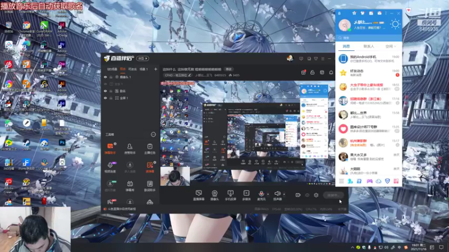Open the QQ cloud icon at bottom
This screenshot has height=252, width=449.
click(x=378, y=181)
